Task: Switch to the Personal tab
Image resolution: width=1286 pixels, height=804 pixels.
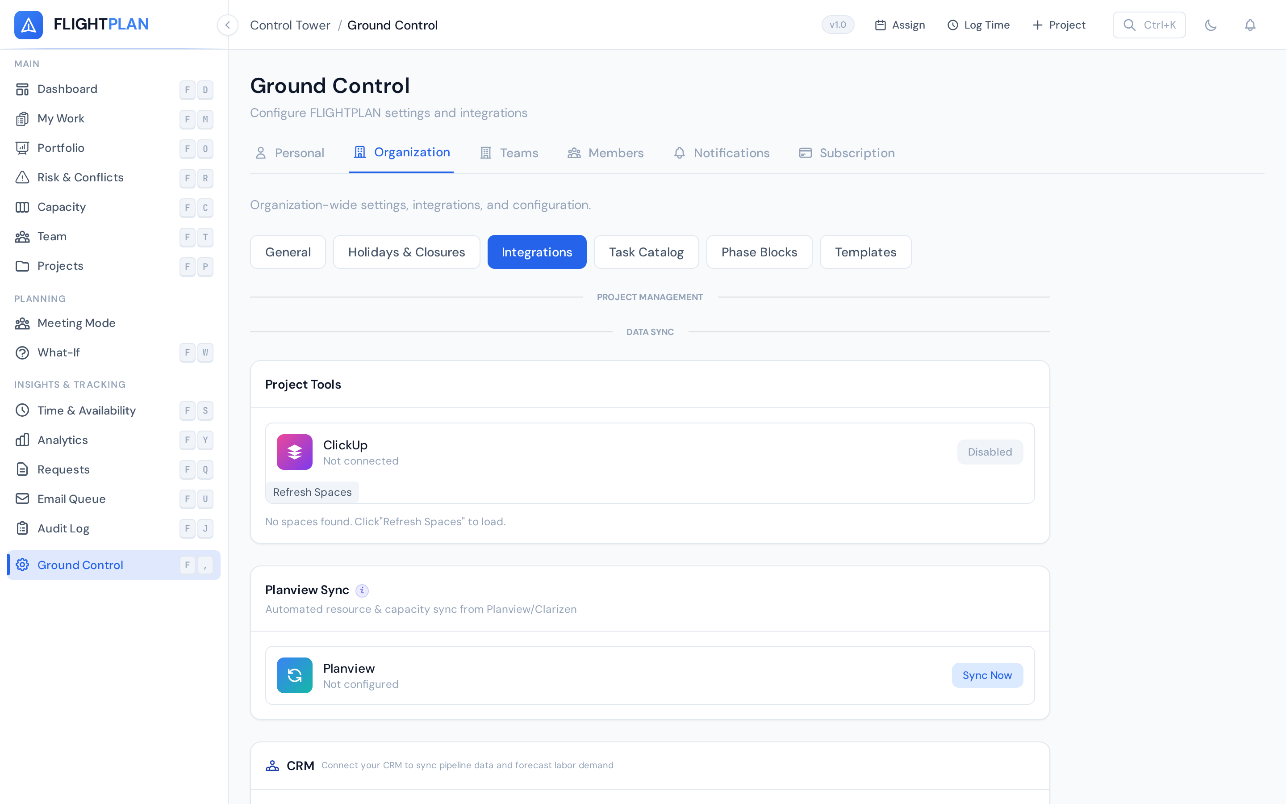Action: pyautogui.click(x=290, y=153)
